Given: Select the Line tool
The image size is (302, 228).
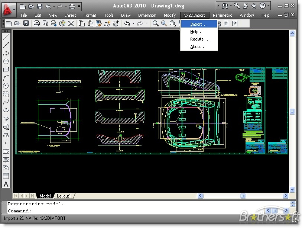Looking at the screenshot, I should pyautogui.click(x=5, y=36).
